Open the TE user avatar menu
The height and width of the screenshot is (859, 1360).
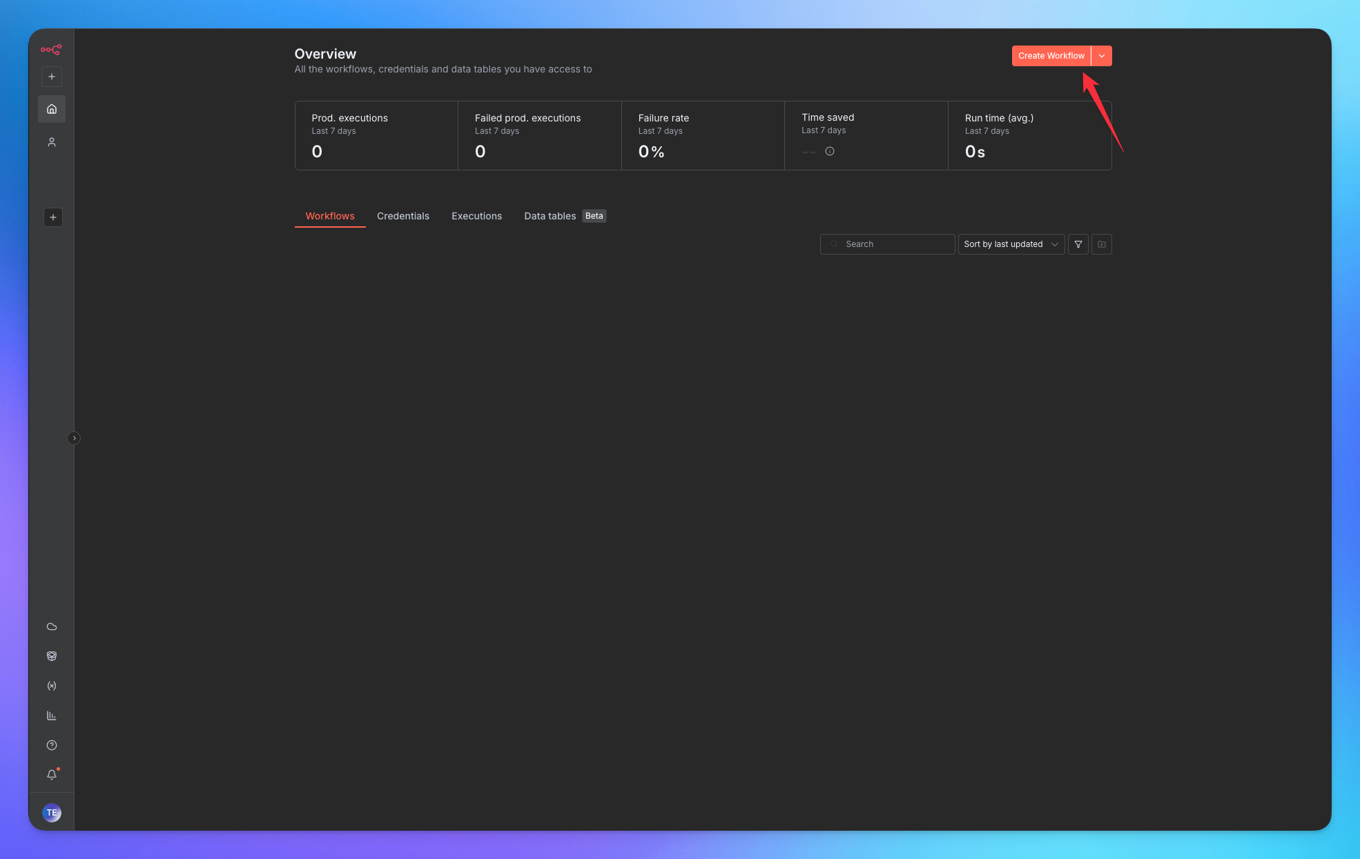(x=52, y=813)
